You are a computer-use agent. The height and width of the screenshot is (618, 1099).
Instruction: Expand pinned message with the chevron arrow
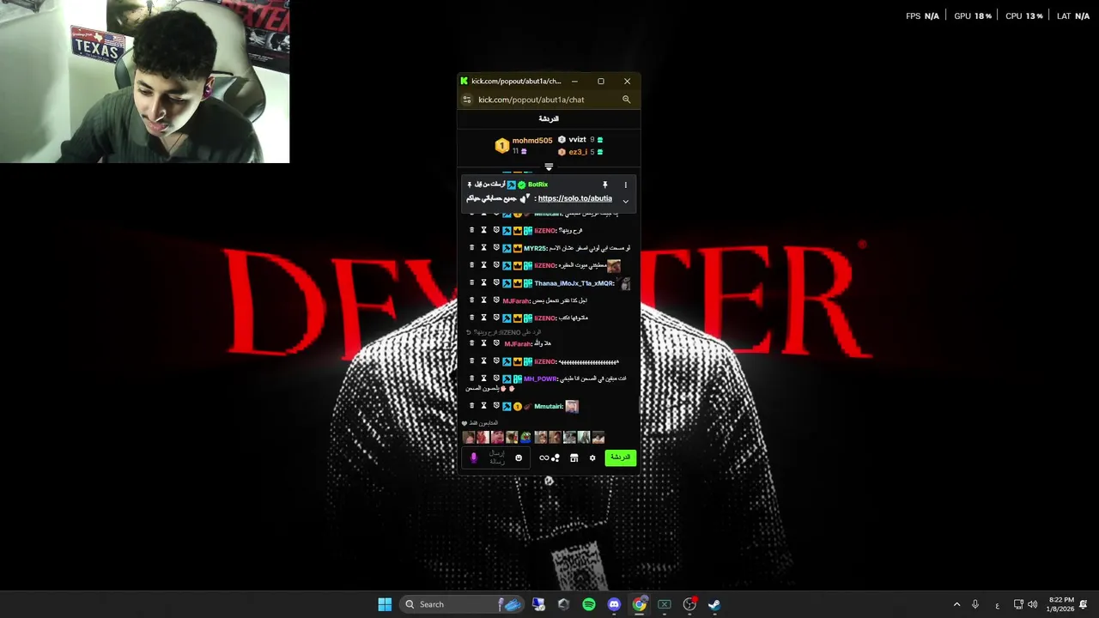pyautogui.click(x=625, y=201)
